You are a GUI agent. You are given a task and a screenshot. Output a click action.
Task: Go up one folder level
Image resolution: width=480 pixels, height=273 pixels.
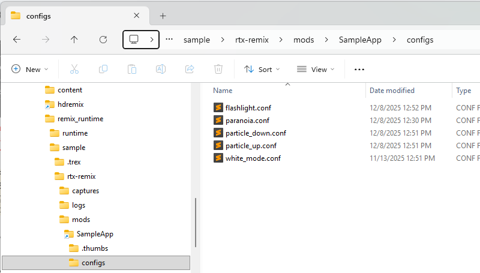tap(74, 40)
